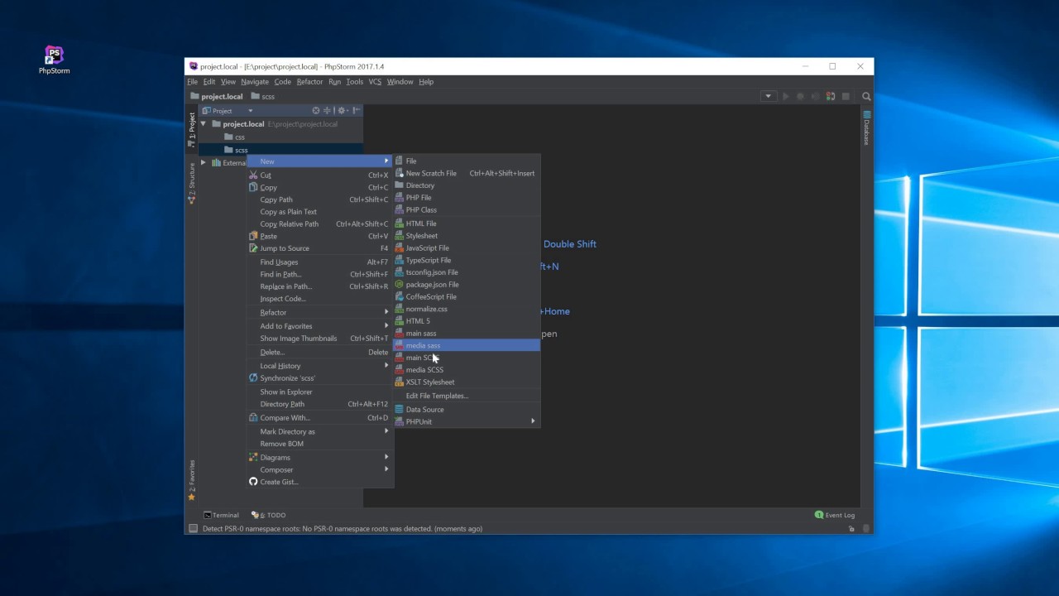Open the Project panel gear settings
The height and width of the screenshot is (596, 1059).
pyautogui.click(x=342, y=110)
